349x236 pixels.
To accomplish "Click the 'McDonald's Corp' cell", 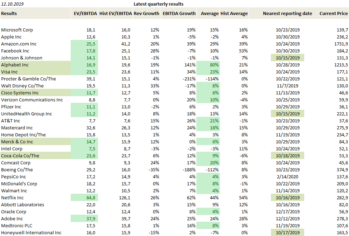I will coord(19,184).
